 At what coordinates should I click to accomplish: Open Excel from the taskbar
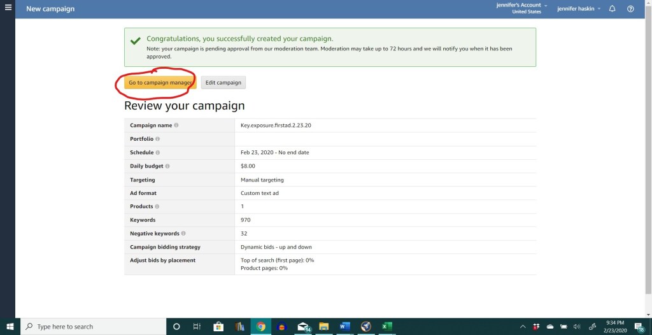pos(386,327)
